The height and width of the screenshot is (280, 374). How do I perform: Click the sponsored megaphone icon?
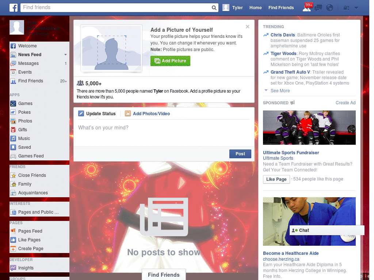pyautogui.click(x=293, y=102)
